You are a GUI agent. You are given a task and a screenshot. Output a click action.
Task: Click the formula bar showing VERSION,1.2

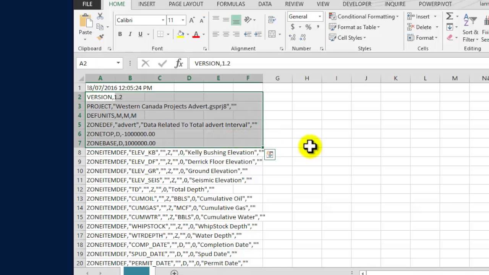[x=339, y=63]
